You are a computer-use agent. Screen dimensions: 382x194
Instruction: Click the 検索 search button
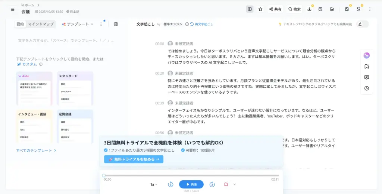[x=294, y=9]
